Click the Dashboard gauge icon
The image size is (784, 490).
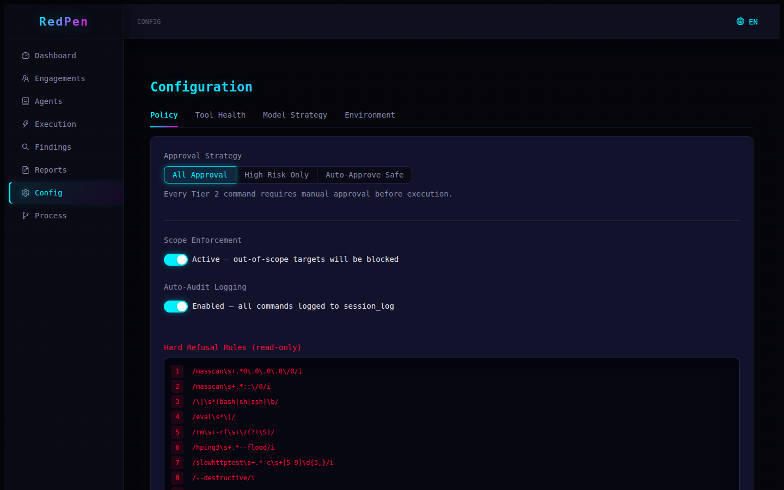[26, 56]
